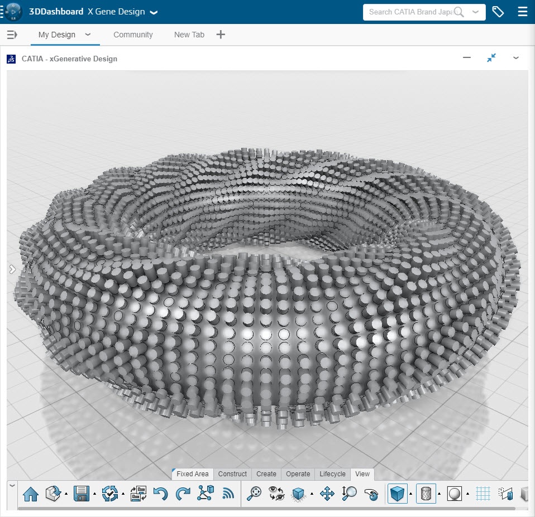Viewport: 535px width, 517px height.
Task: Toggle the shaded cylinder with edges mode
Action: point(426,494)
